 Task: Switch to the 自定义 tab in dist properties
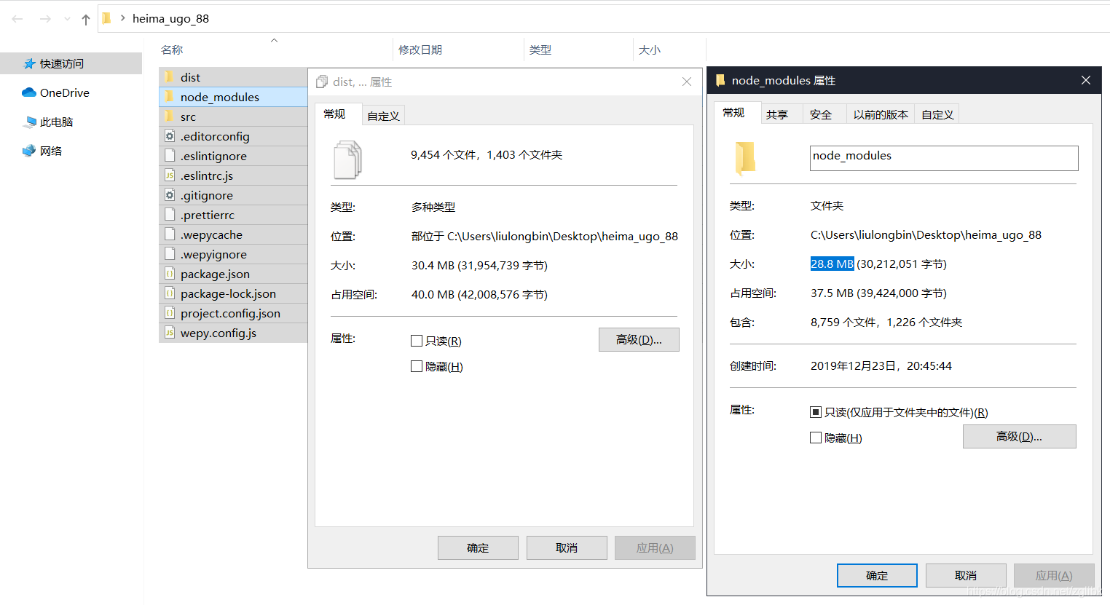click(x=383, y=114)
